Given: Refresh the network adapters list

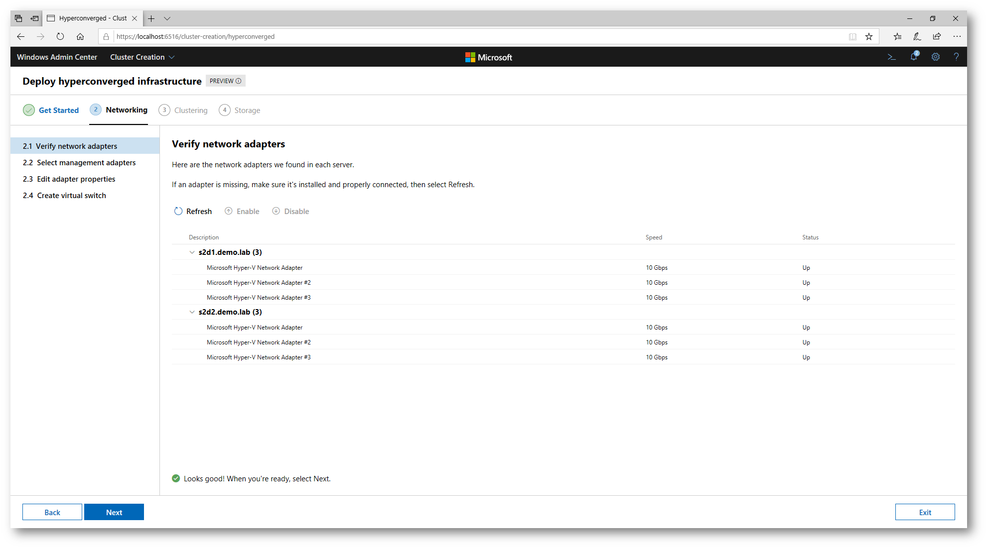Looking at the screenshot, I should [193, 211].
